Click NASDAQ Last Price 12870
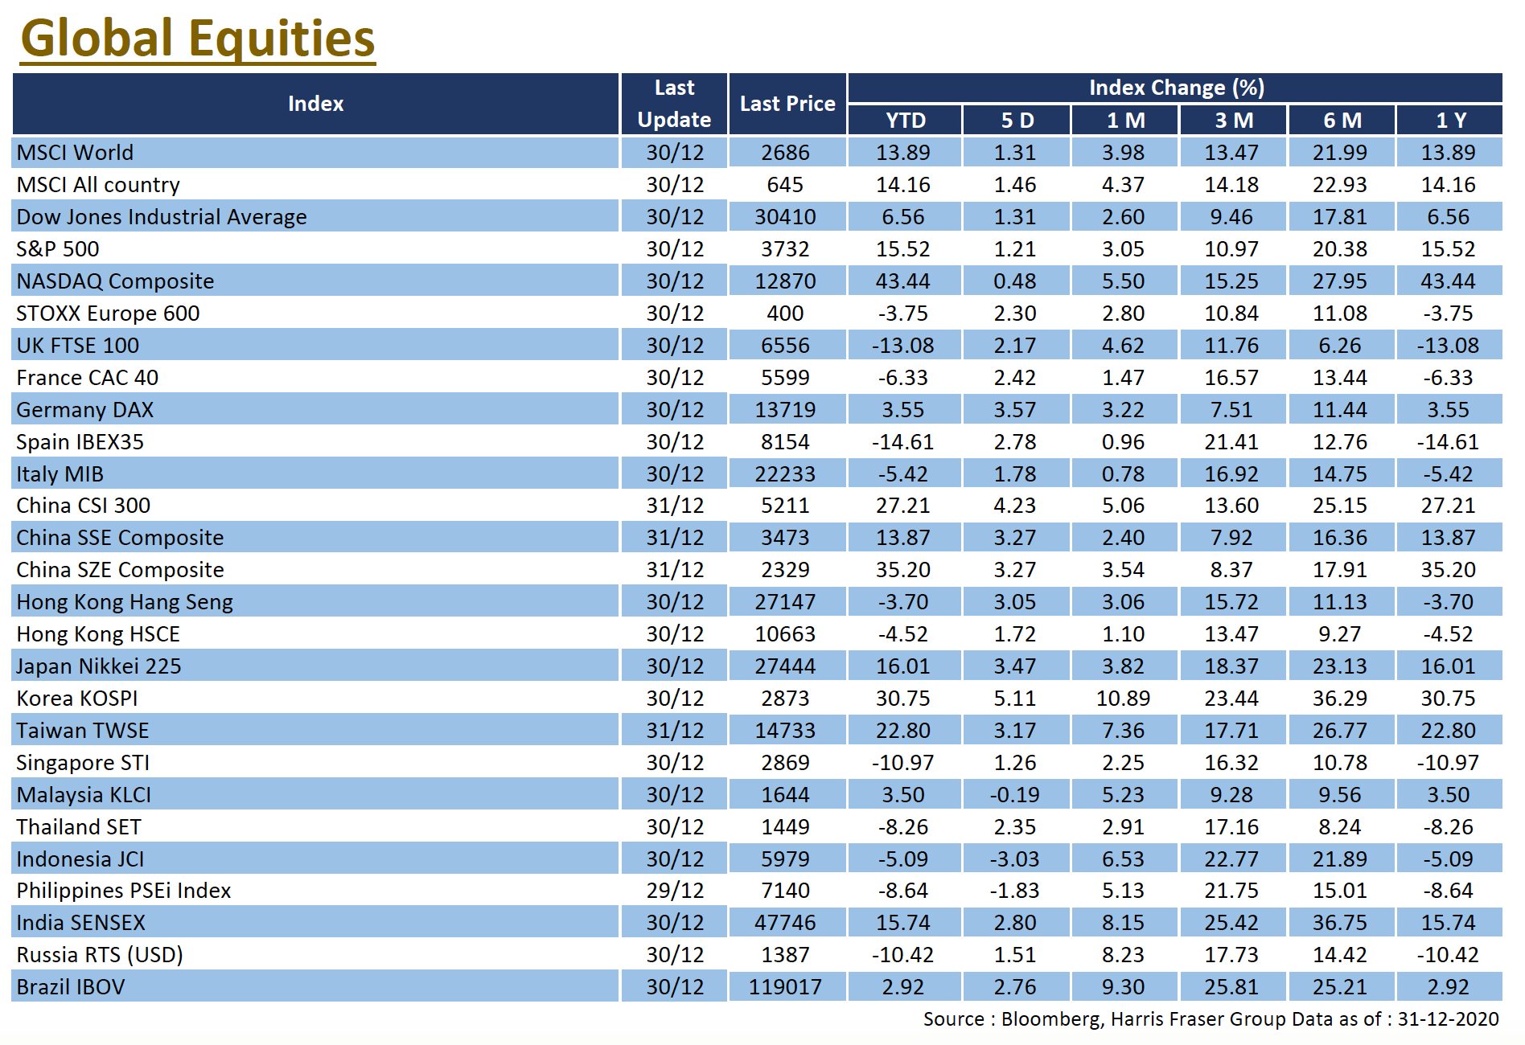The width and height of the screenshot is (1525, 1045). coord(786,281)
